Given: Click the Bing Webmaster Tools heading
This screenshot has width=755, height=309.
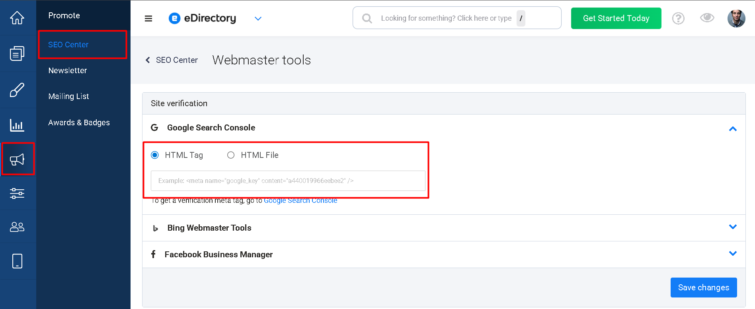Looking at the screenshot, I should (x=209, y=228).
